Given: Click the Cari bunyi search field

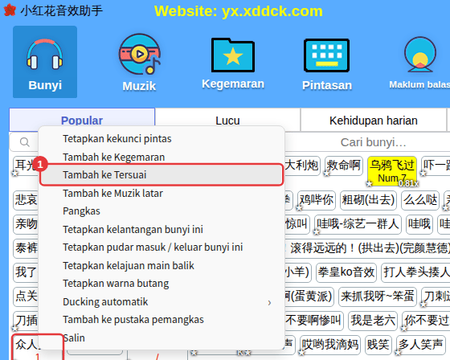Looking at the screenshot, I should tap(373, 142).
